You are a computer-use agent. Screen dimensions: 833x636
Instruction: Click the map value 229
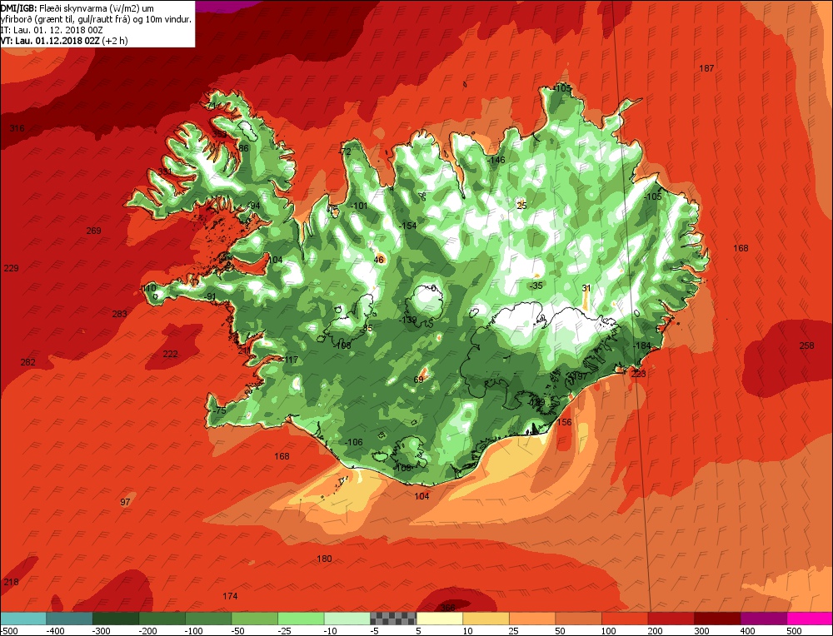[11, 268]
